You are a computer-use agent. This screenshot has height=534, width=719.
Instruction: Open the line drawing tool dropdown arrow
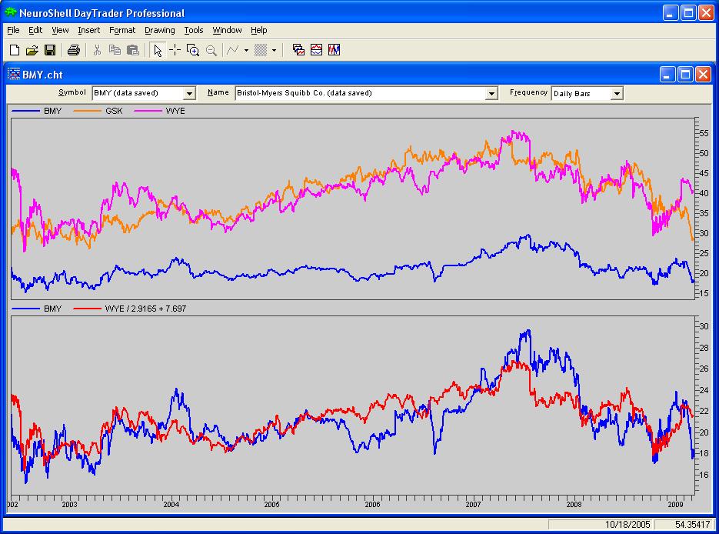[x=246, y=50]
